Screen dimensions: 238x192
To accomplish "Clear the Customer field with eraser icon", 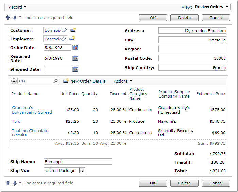I will click(x=65, y=30).
